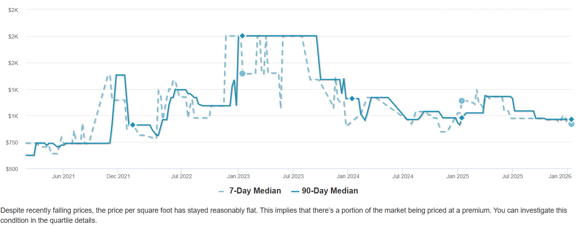The image size is (584, 226).
Task: Click the Jul 2024 x-axis label
Action: pyautogui.click(x=402, y=176)
